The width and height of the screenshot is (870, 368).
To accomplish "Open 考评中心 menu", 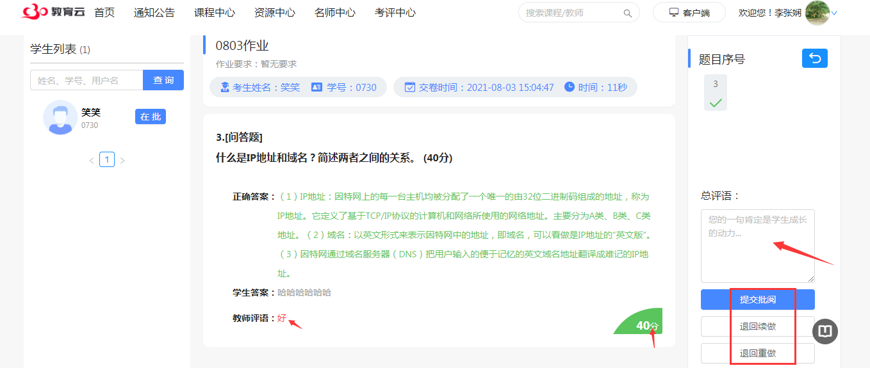I will (395, 13).
